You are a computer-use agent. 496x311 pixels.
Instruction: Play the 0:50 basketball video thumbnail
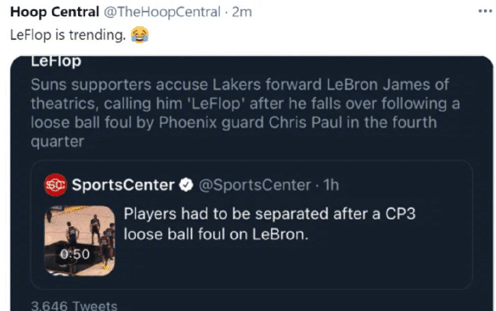tap(80, 240)
